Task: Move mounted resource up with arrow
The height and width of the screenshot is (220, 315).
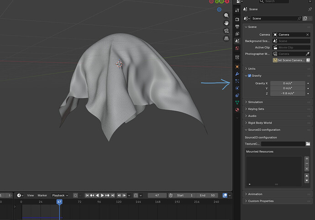Action: 307,176
